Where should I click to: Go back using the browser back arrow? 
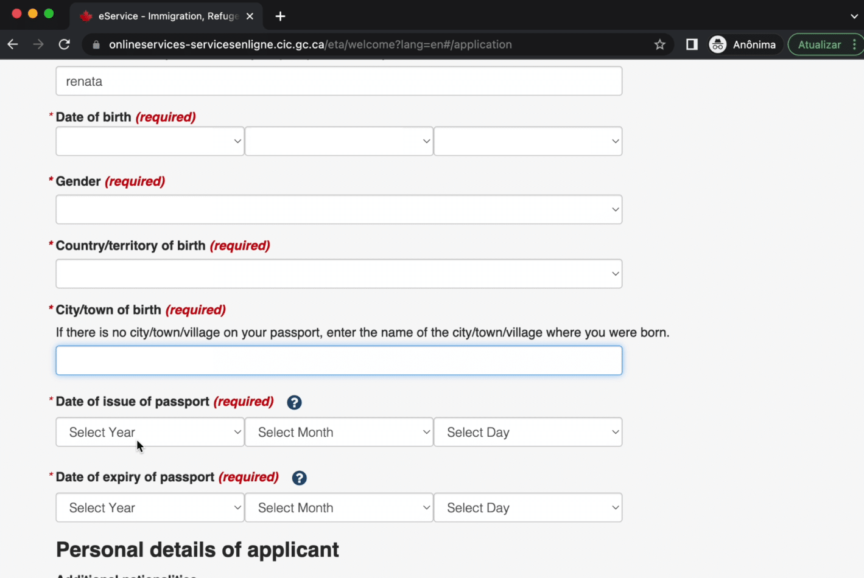click(x=13, y=44)
